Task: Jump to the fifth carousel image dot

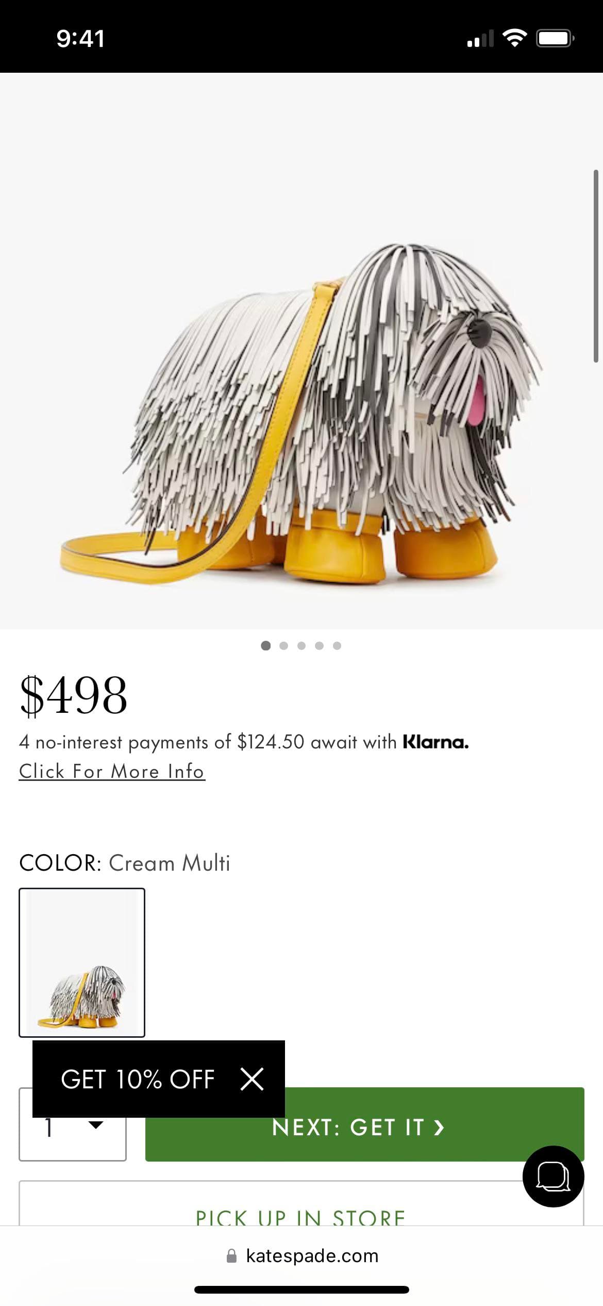Action: [x=337, y=645]
